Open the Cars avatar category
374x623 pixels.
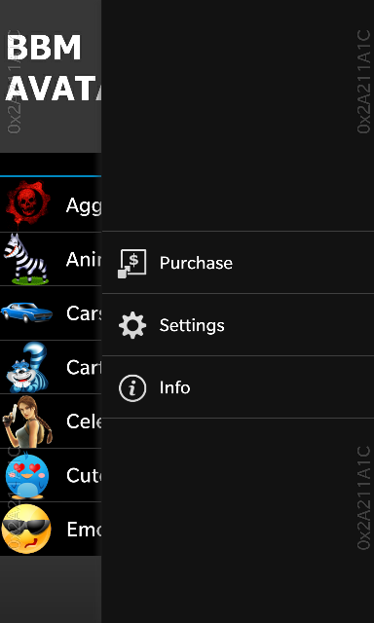coord(51,313)
